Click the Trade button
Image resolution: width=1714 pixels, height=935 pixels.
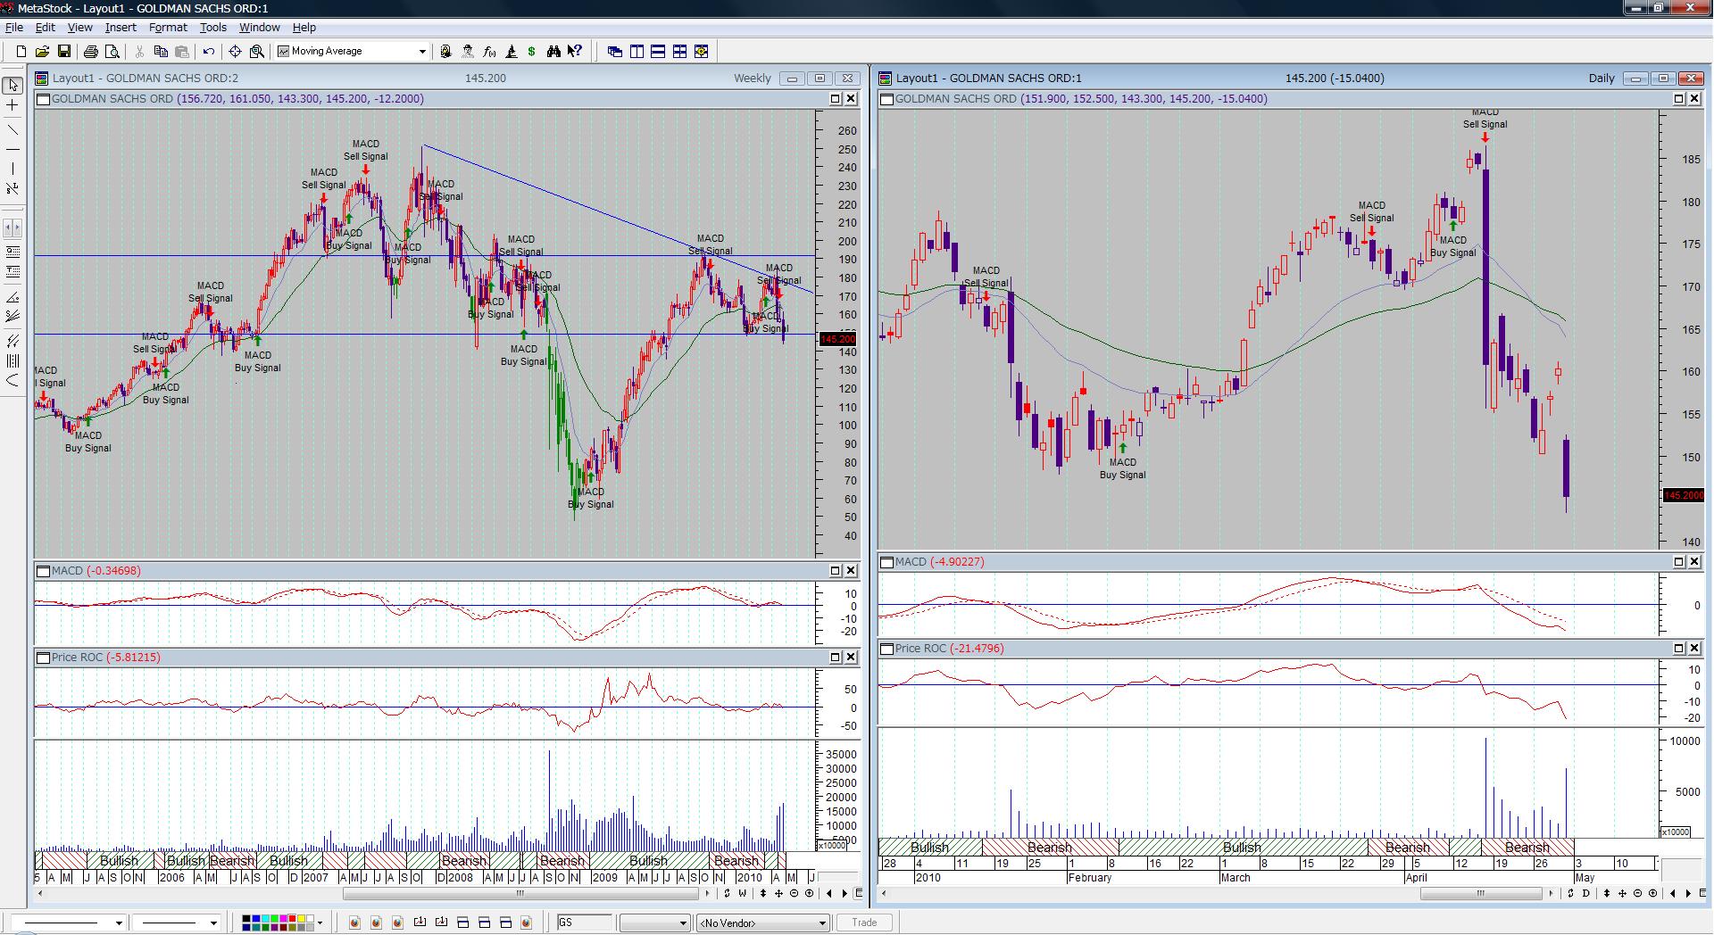click(863, 923)
